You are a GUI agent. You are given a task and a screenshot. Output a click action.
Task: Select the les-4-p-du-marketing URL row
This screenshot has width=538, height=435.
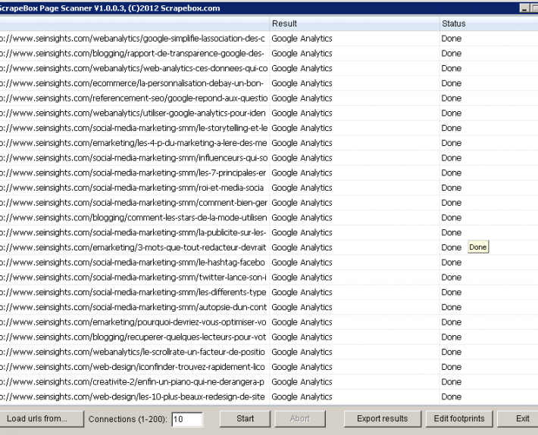tap(133, 143)
